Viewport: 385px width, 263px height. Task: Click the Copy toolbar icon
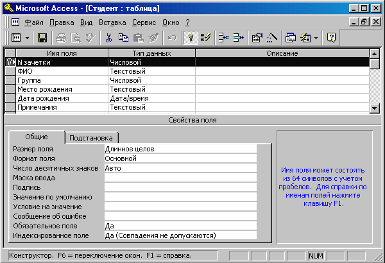(x=123, y=38)
